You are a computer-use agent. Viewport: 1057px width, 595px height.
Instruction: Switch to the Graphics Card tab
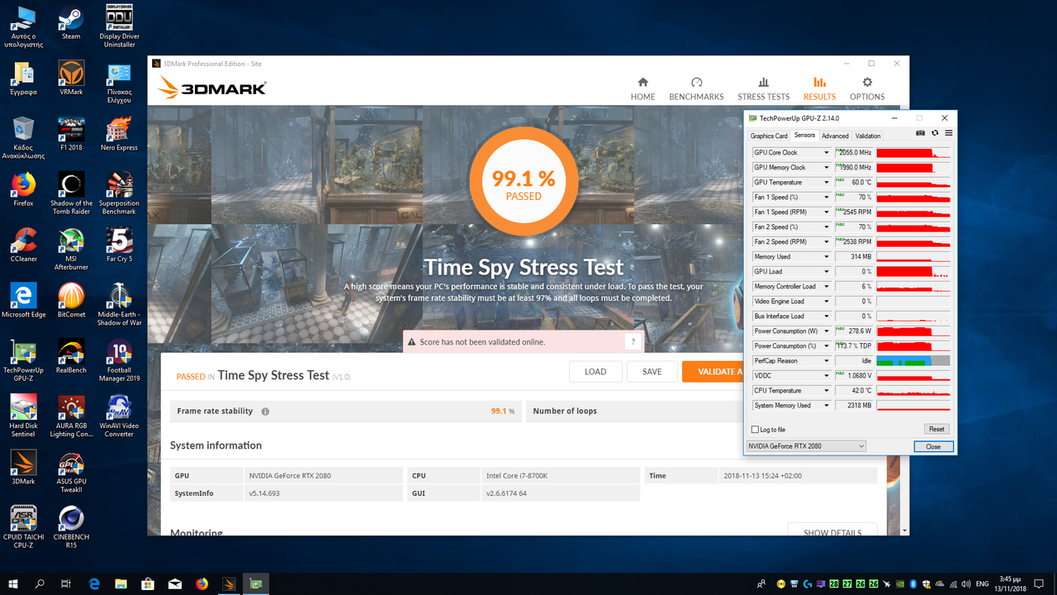(x=768, y=136)
